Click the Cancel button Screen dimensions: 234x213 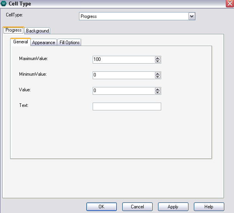137,207
